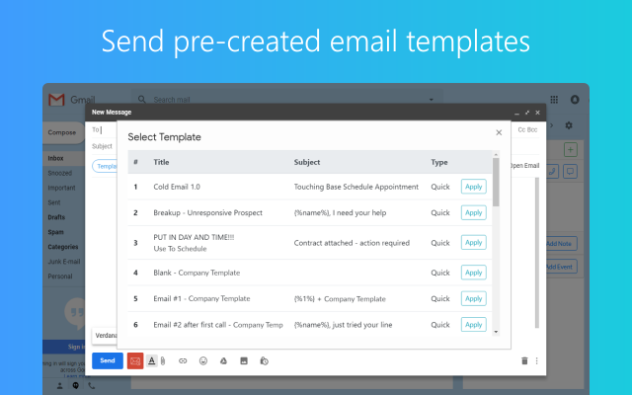Click the Bcc link in compose
Image resolution: width=632 pixels, height=395 pixels.
click(x=532, y=129)
